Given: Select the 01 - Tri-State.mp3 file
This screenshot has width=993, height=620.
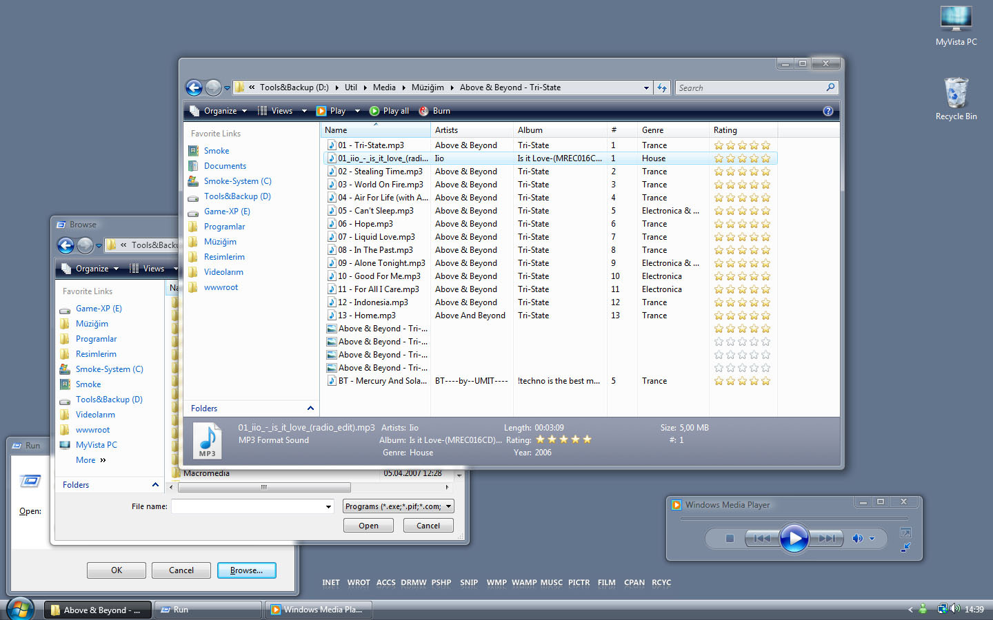Looking at the screenshot, I should coord(371,145).
